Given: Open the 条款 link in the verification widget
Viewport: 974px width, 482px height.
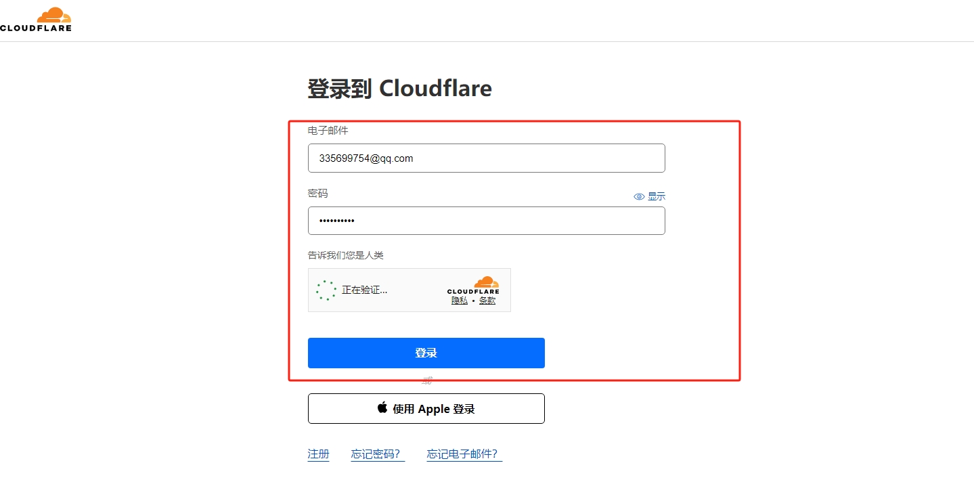Looking at the screenshot, I should pos(487,301).
